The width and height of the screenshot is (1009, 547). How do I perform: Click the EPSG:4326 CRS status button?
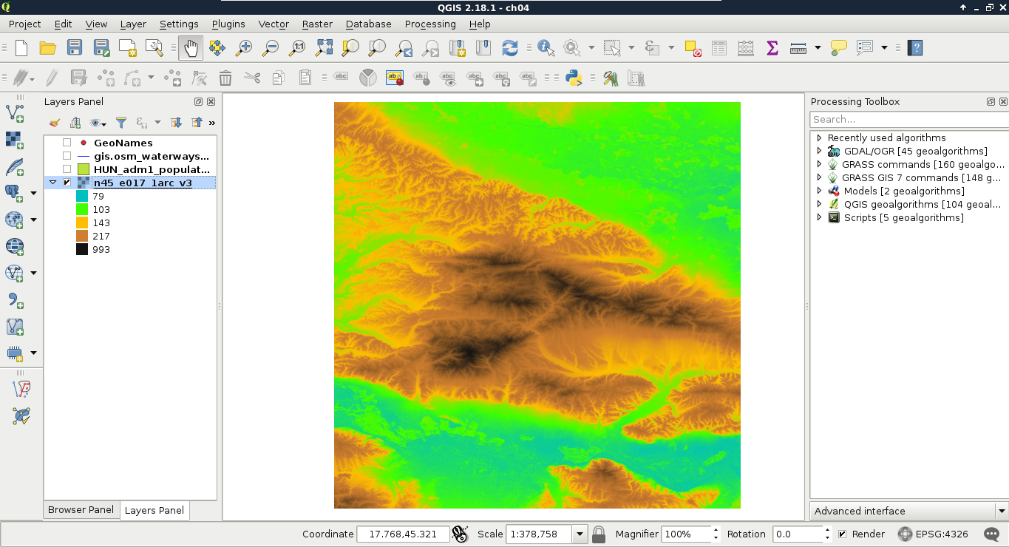(932, 534)
